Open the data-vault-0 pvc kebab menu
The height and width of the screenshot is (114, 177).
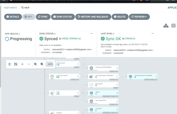(x=117, y=85)
